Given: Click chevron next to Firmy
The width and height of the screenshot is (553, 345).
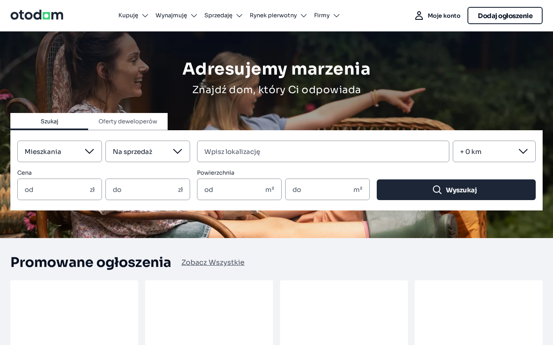Looking at the screenshot, I should tap(337, 16).
